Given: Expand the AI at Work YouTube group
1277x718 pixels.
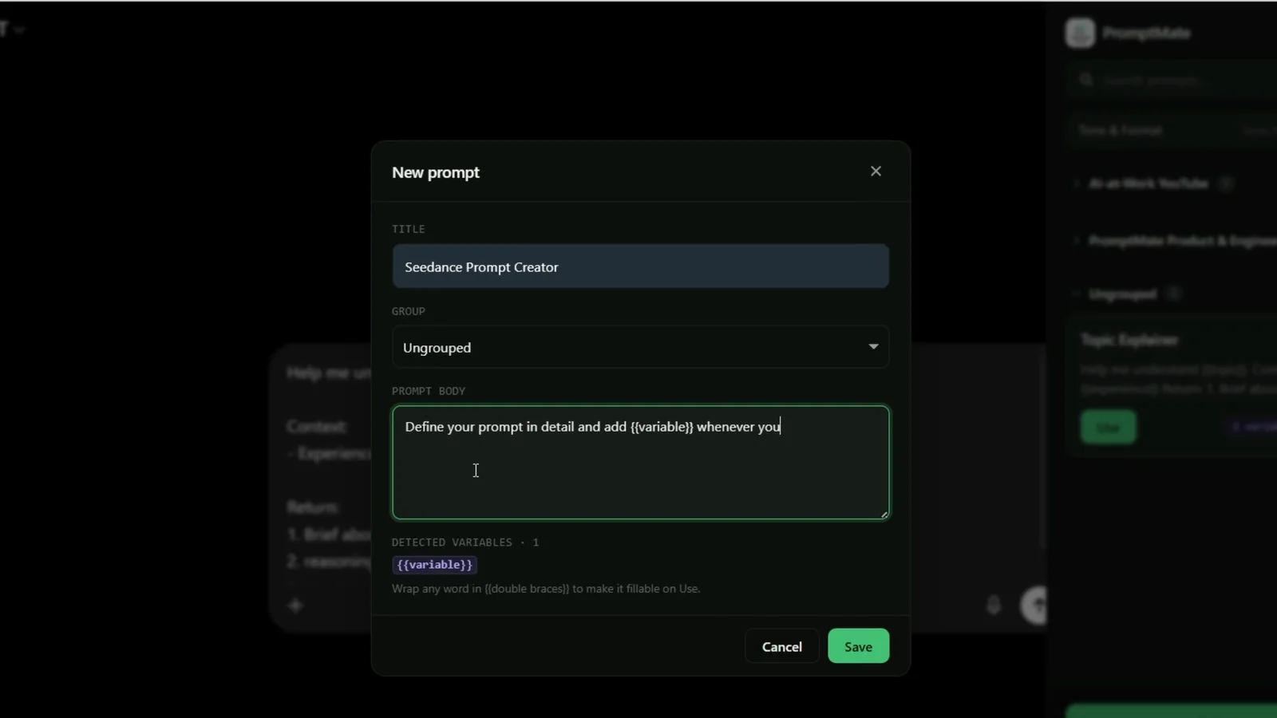Looking at the screenshot, I should (1149, 183).
